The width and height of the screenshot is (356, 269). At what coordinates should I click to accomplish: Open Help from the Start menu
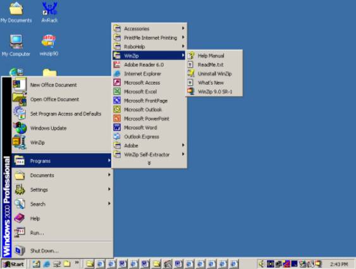[62, 218]
